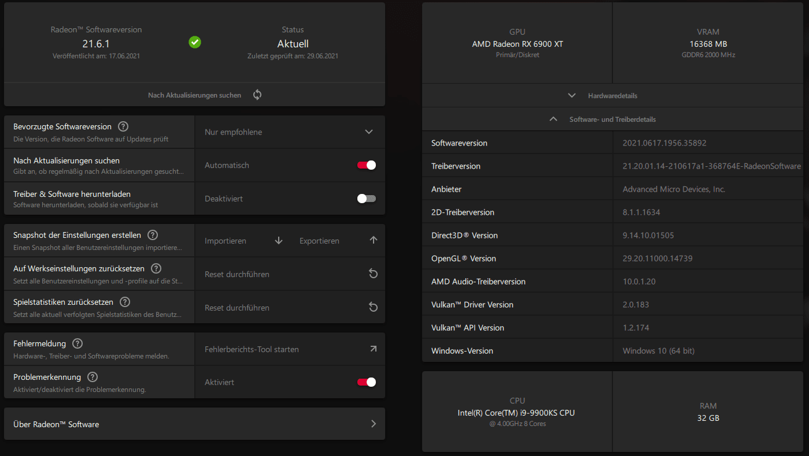
Task: Click the Aktiviert setting label
Action: pos(219,382)
